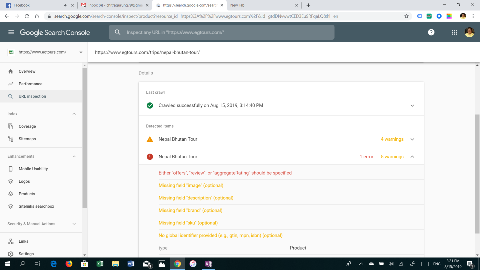The height and width of the screenshot is (270, 480).
Task: Click the main page vertical scrollbar
Action: [477, 174]
